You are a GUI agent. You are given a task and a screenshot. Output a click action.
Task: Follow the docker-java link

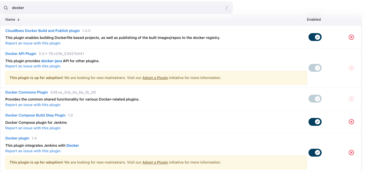pyautogui.click(x=52, y=61)
